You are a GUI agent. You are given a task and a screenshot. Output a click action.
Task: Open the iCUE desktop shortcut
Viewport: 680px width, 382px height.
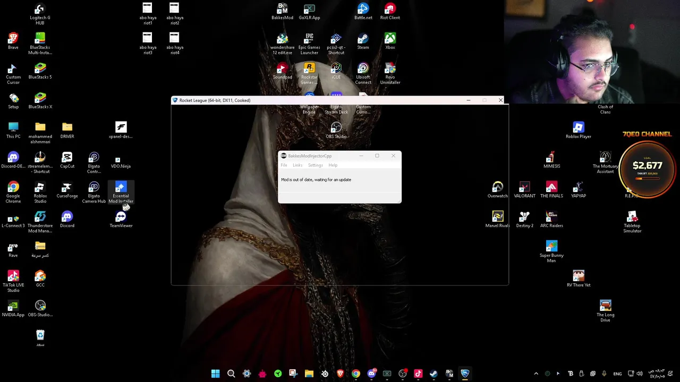click(x=336, y=71)
